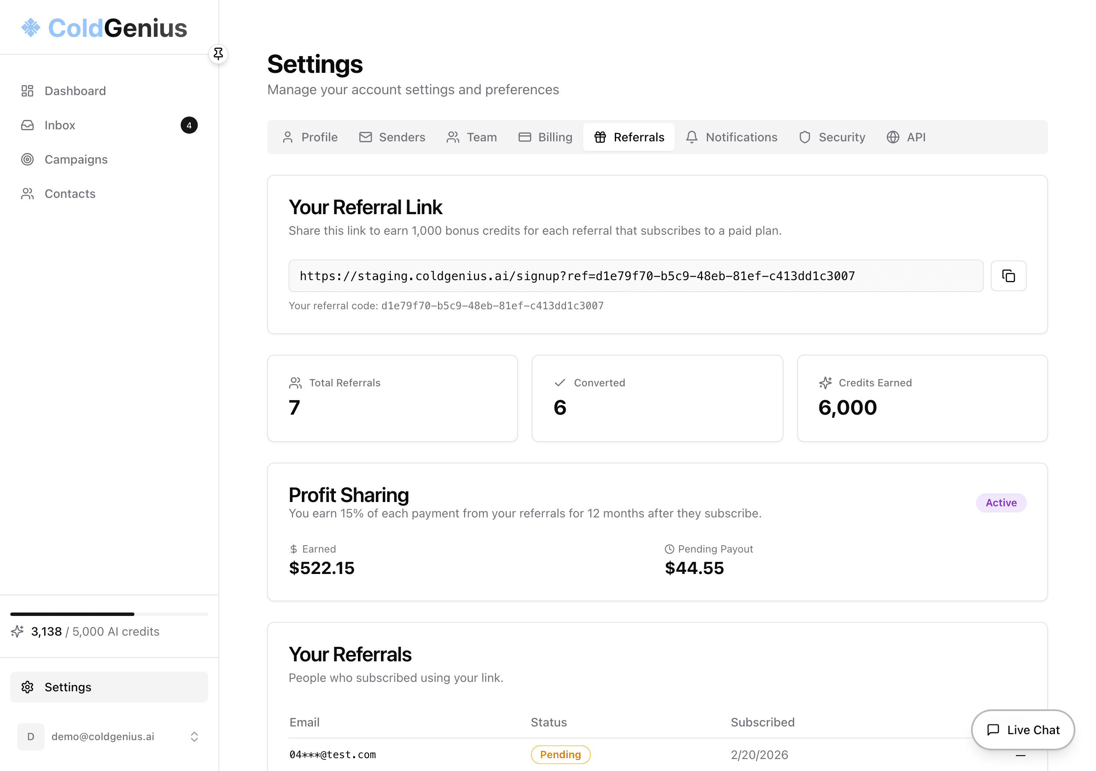This screenshot has width=1096, height=771.
Task: Click the Live Chat speech bubble icon
Action: [x=993, y=729]
